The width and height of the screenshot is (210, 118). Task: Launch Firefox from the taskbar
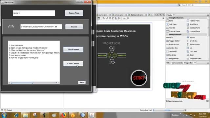click(x=64, y=115)
